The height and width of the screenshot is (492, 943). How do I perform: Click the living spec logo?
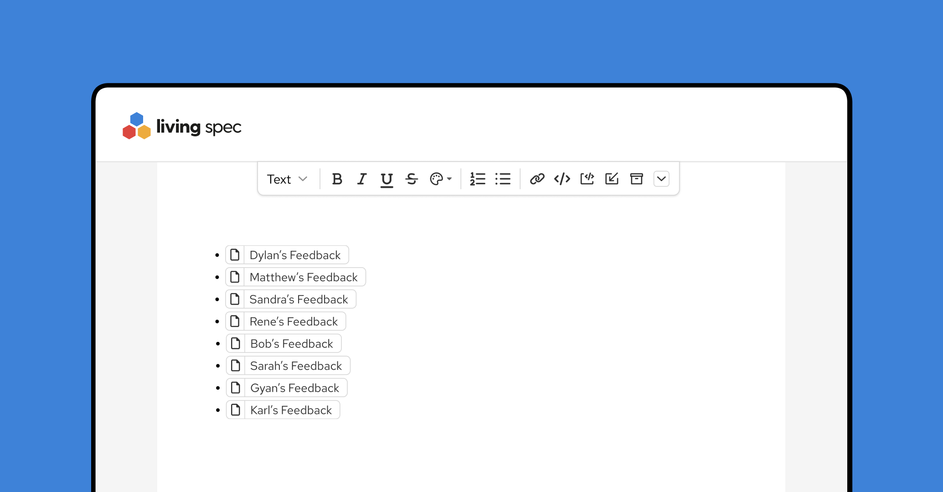tap(182, 126)
